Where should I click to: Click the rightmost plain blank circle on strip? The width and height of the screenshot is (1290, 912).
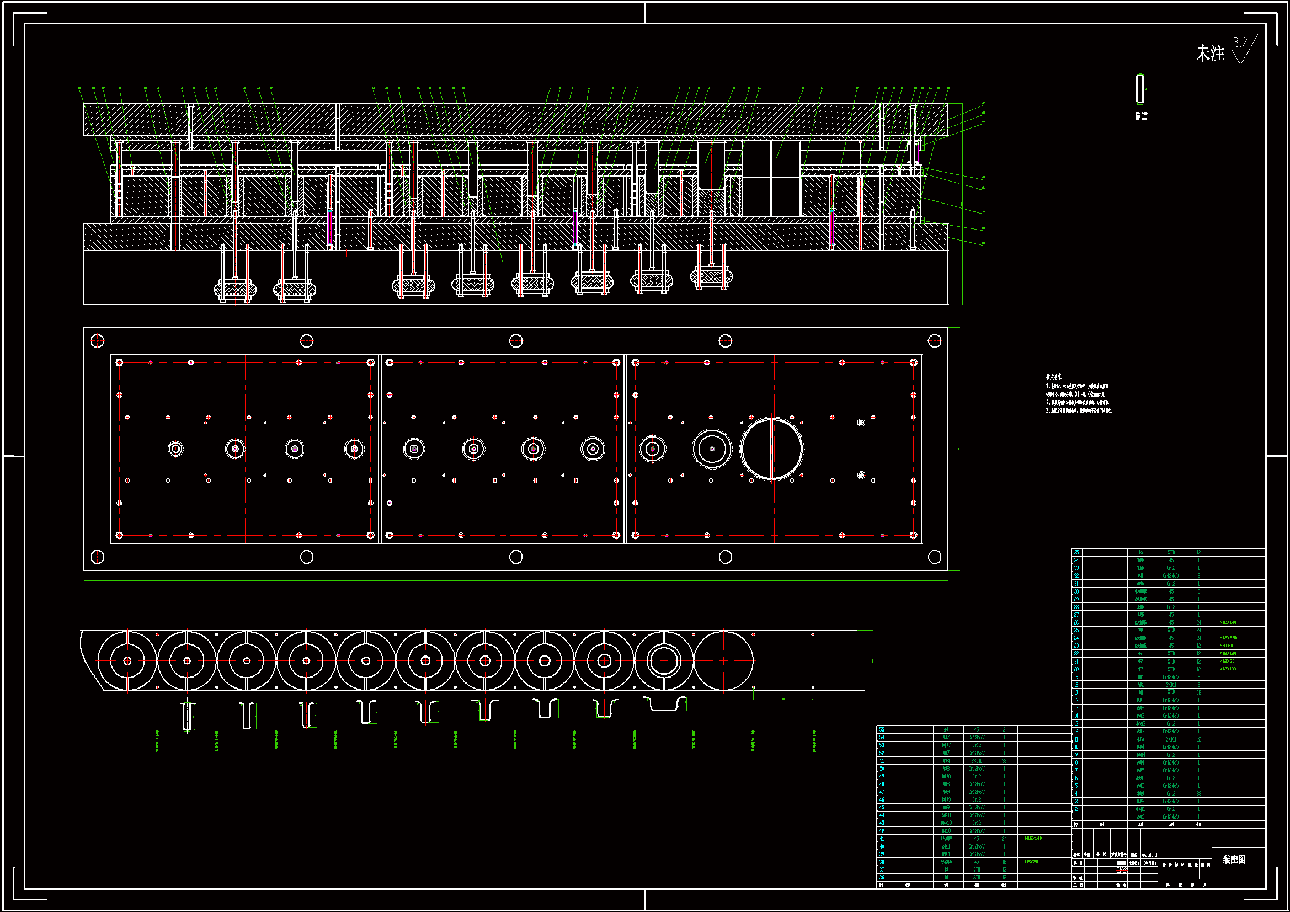pyautogui.click(x=724, y=661)
